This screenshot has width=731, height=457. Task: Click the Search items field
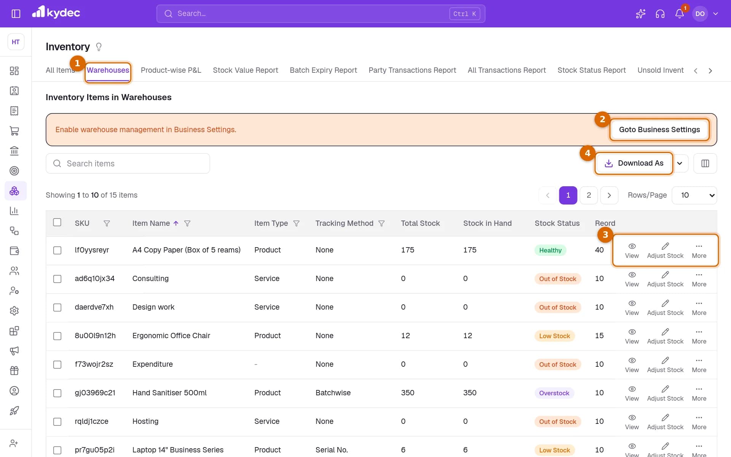coord(128,163)
